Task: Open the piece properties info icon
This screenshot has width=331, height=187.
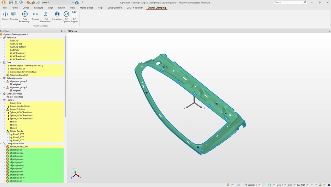Action: (77, 2)
